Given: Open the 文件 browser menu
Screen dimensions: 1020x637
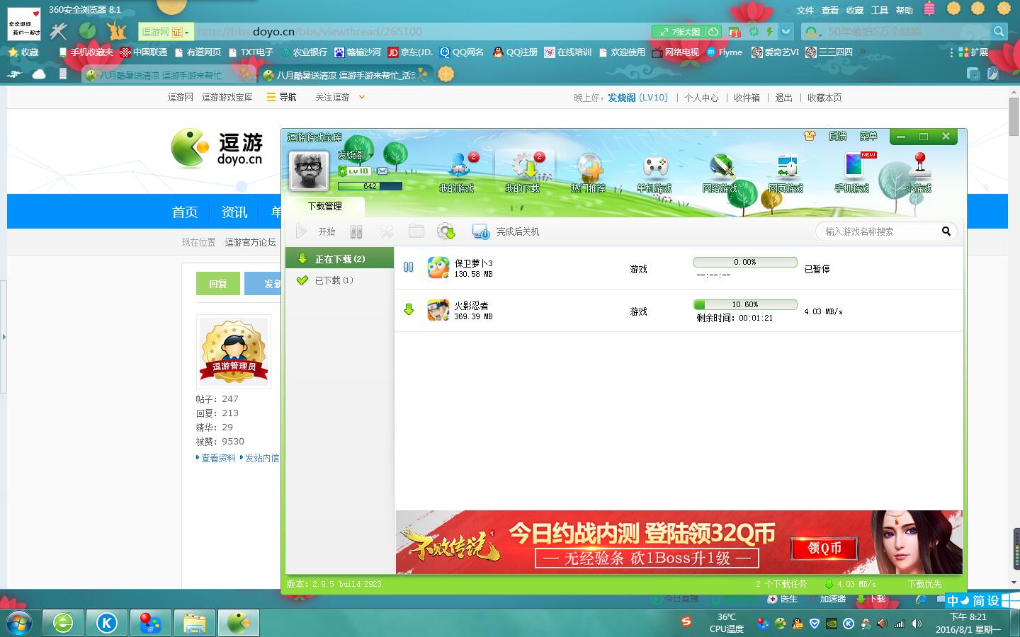Looking at the screenshot, I should [x=805, y=11].
